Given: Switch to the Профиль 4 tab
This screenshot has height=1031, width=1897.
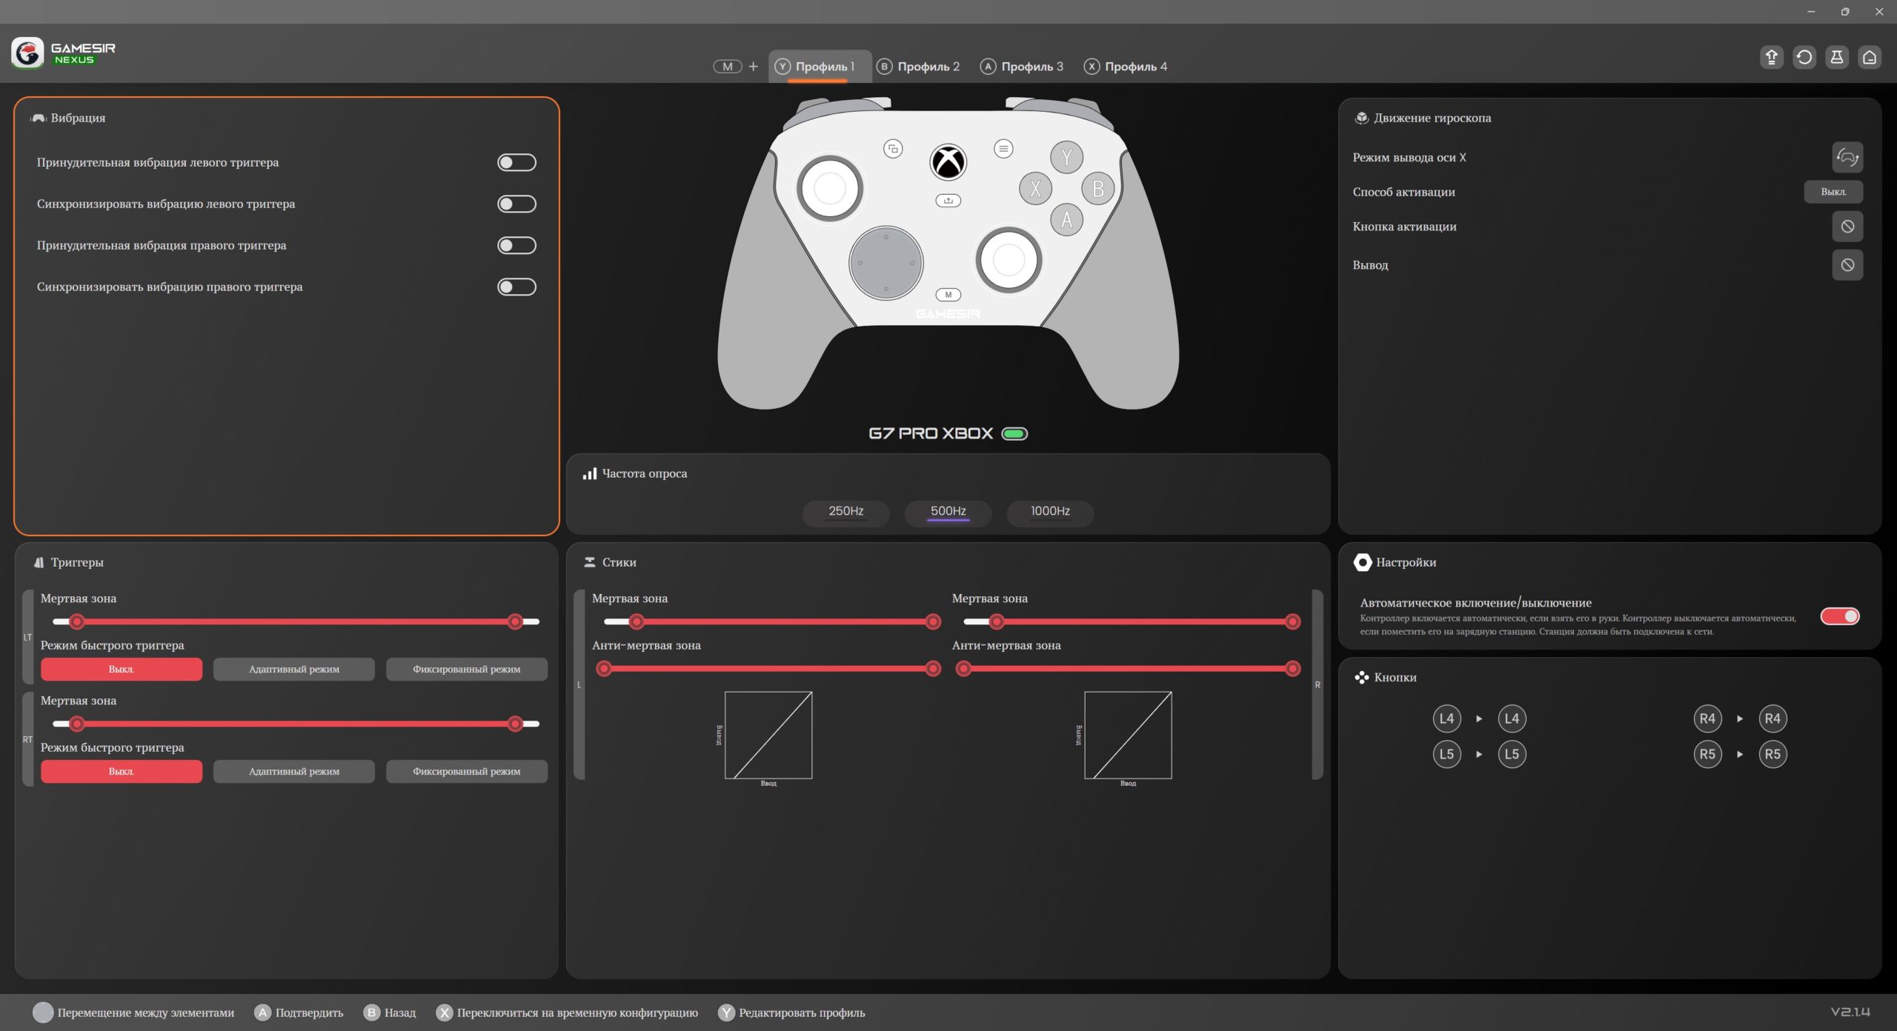Looking at the screenshot, I should click(x=1126, y=67).
